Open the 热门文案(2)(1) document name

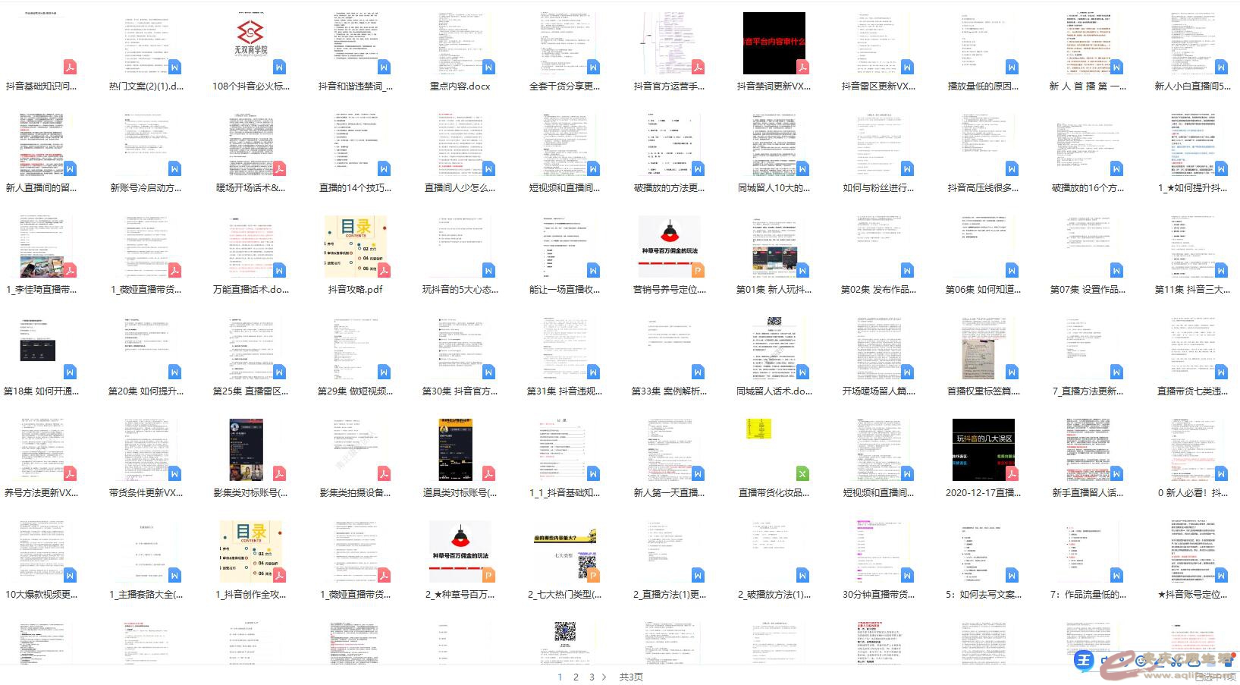coord(146,86)
